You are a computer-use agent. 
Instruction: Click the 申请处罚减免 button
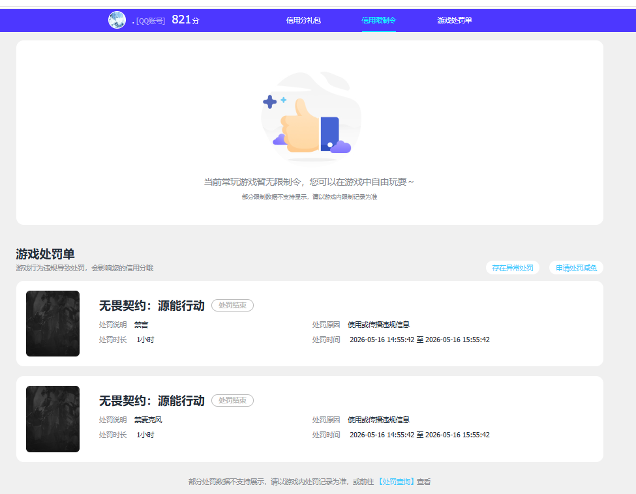(x=576, y=268)
